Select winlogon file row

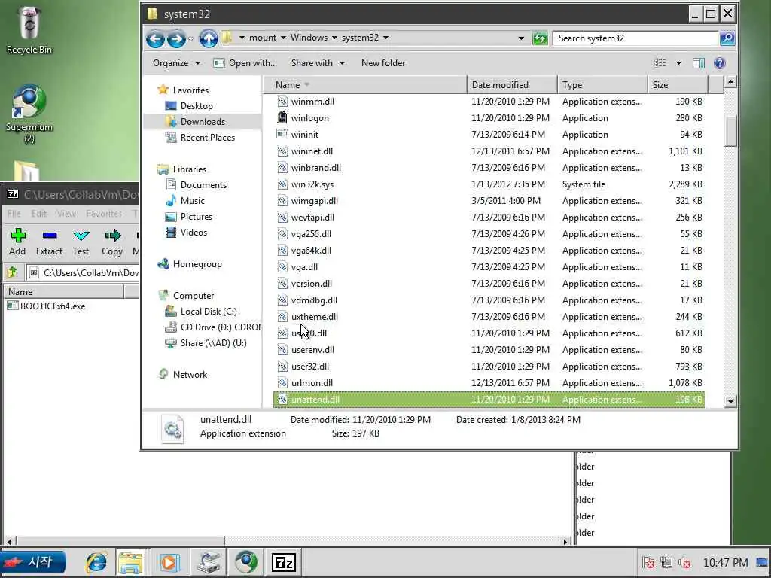coord(489,118)
